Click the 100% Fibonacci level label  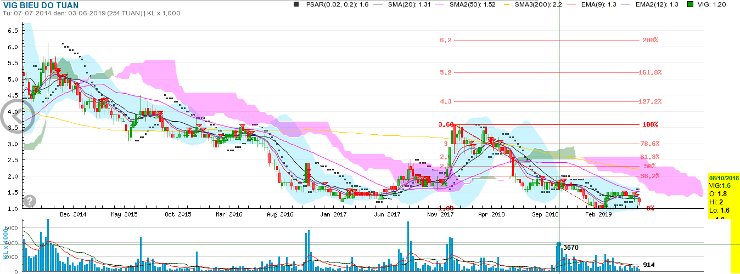pyautogui.click(x=650, y=125)
